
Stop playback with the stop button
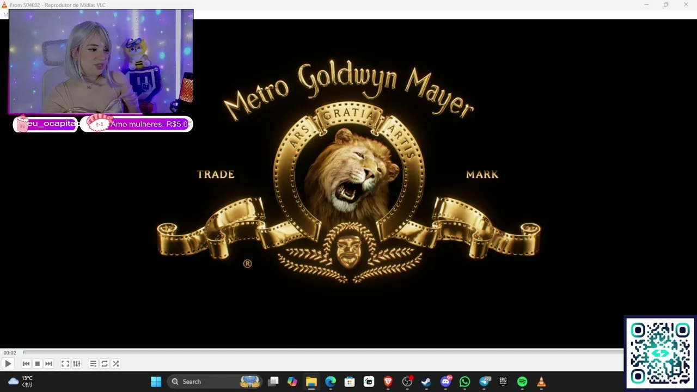tap(37, 364)
